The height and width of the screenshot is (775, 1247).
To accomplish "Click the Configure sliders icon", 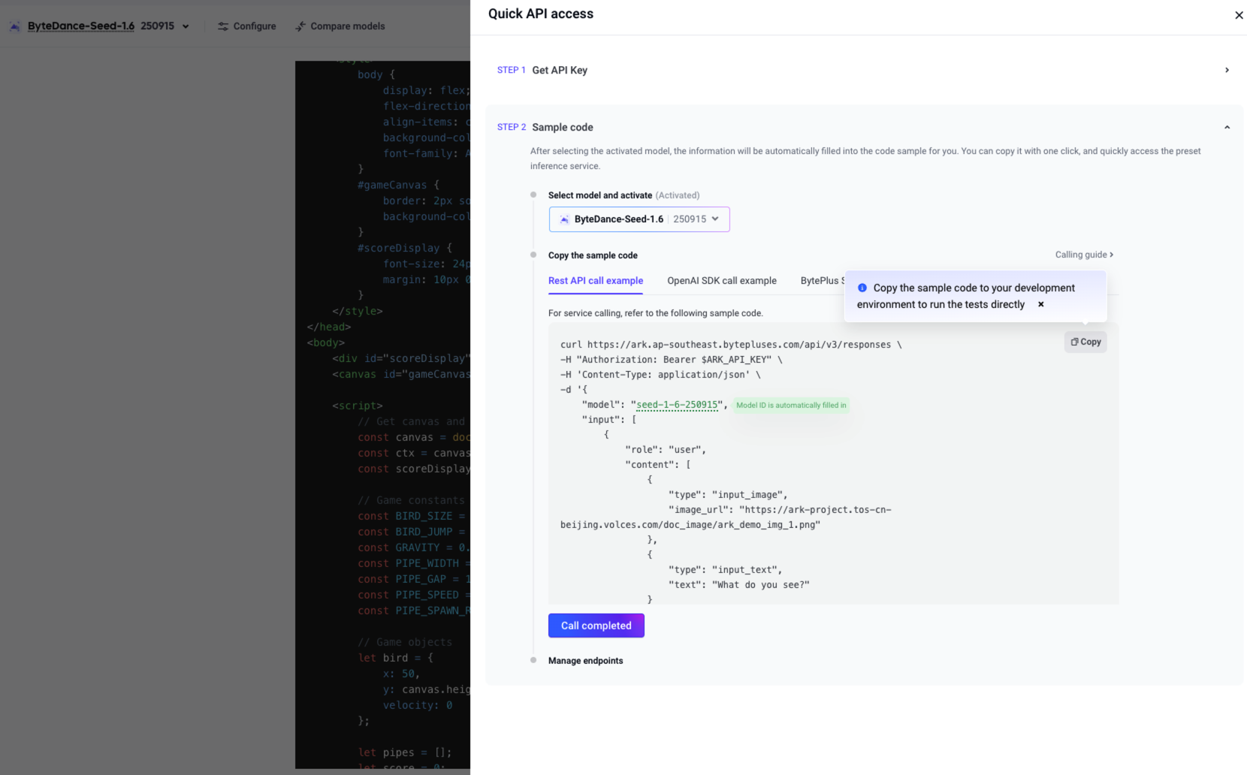I will 223,26.
